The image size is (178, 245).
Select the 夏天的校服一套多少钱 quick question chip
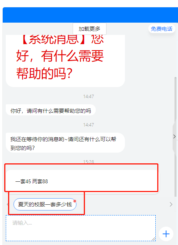(45, 204)
